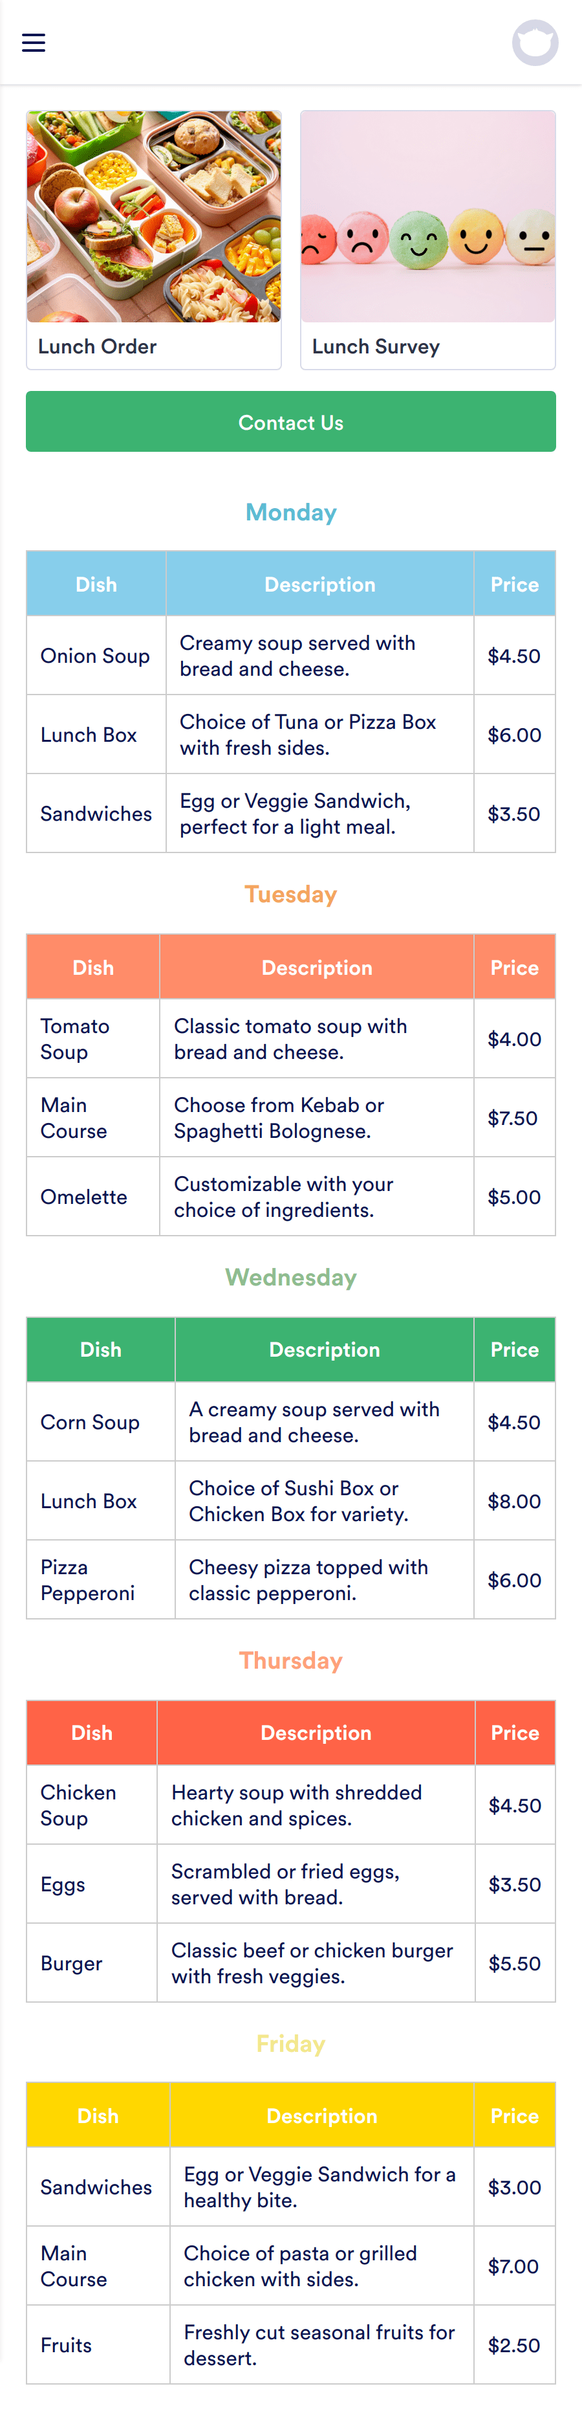Click the circular site logo at top right
582x2426 pixels.
[x=535, y=42]
